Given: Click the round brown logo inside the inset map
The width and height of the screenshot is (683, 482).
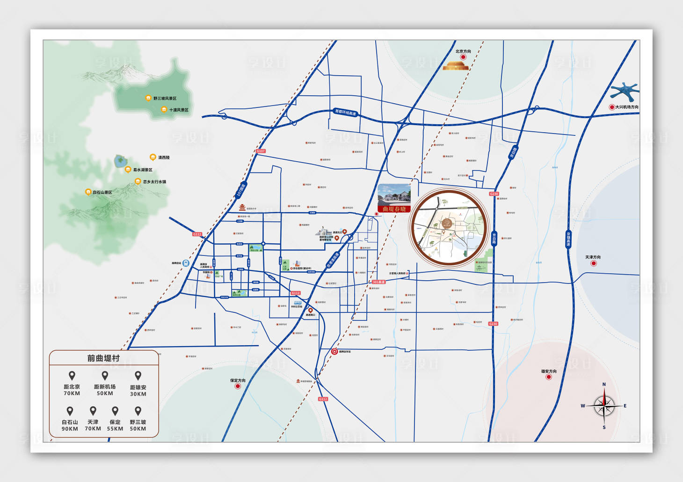Looking at the screenshot, I should [447, 223].
